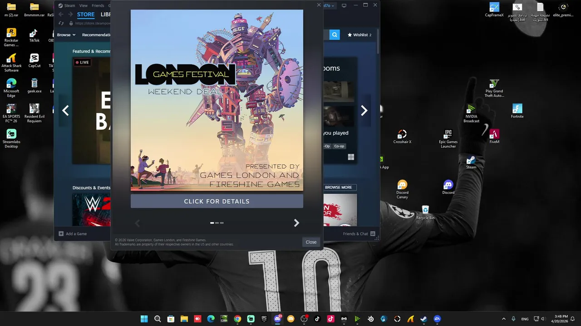Open Friends & Chat in Steam
Viewport: 581px width, 326px height.
coord(359,234)
